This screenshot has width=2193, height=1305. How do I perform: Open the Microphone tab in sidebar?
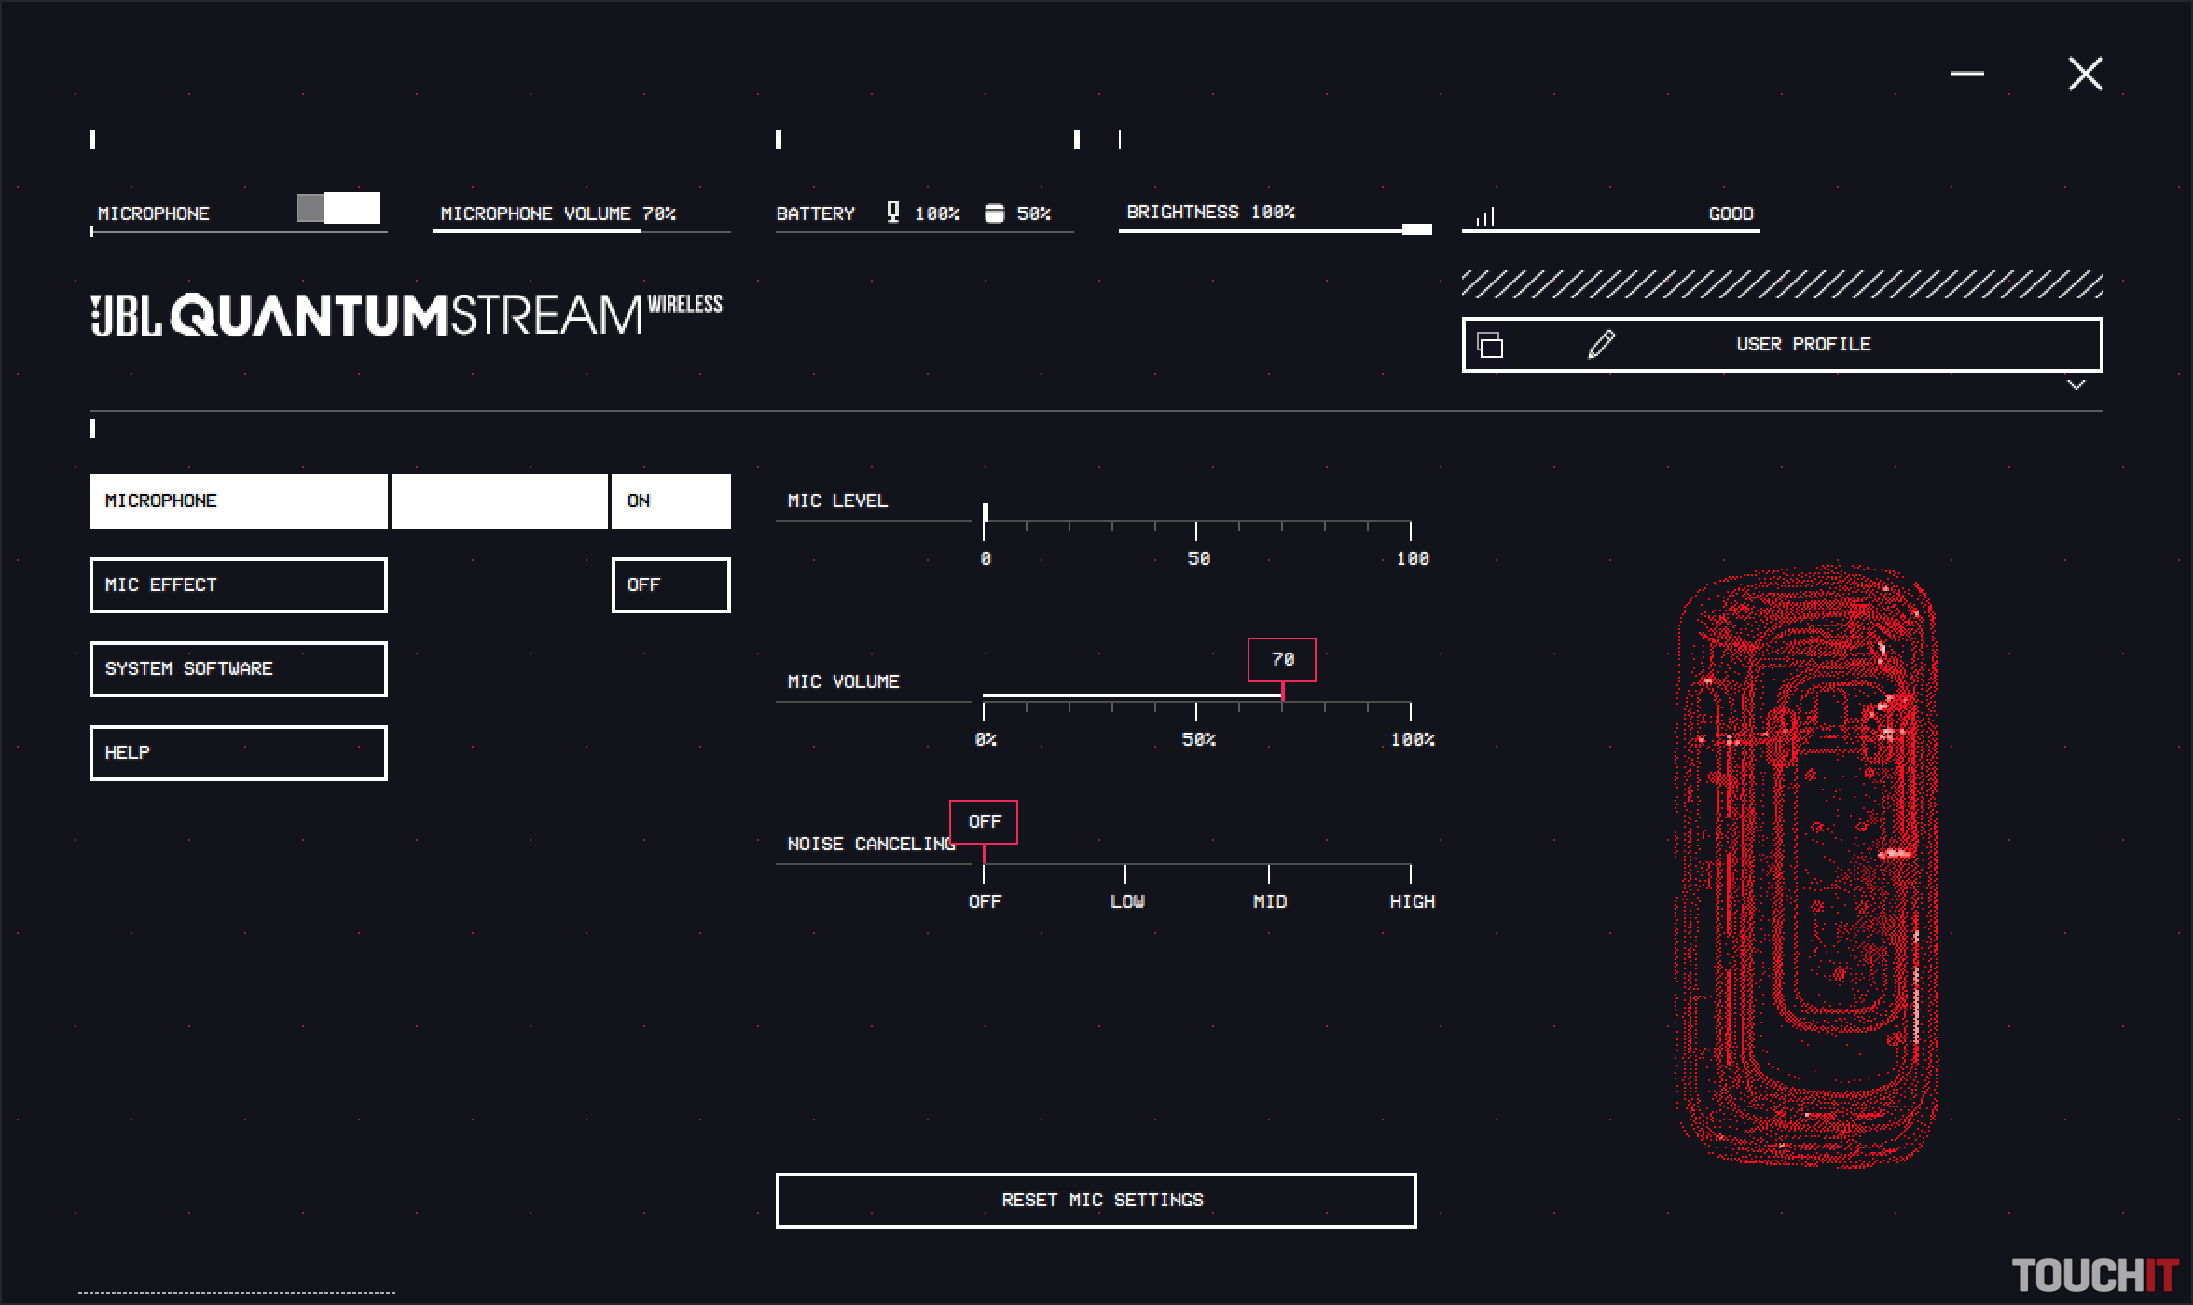point(239,501)
